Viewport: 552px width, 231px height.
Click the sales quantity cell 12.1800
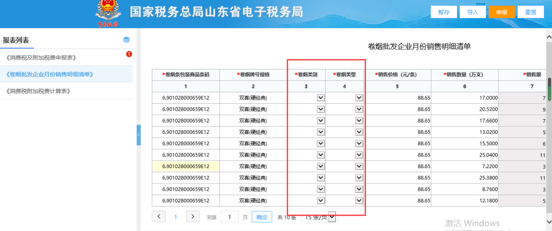pos(465,200)
